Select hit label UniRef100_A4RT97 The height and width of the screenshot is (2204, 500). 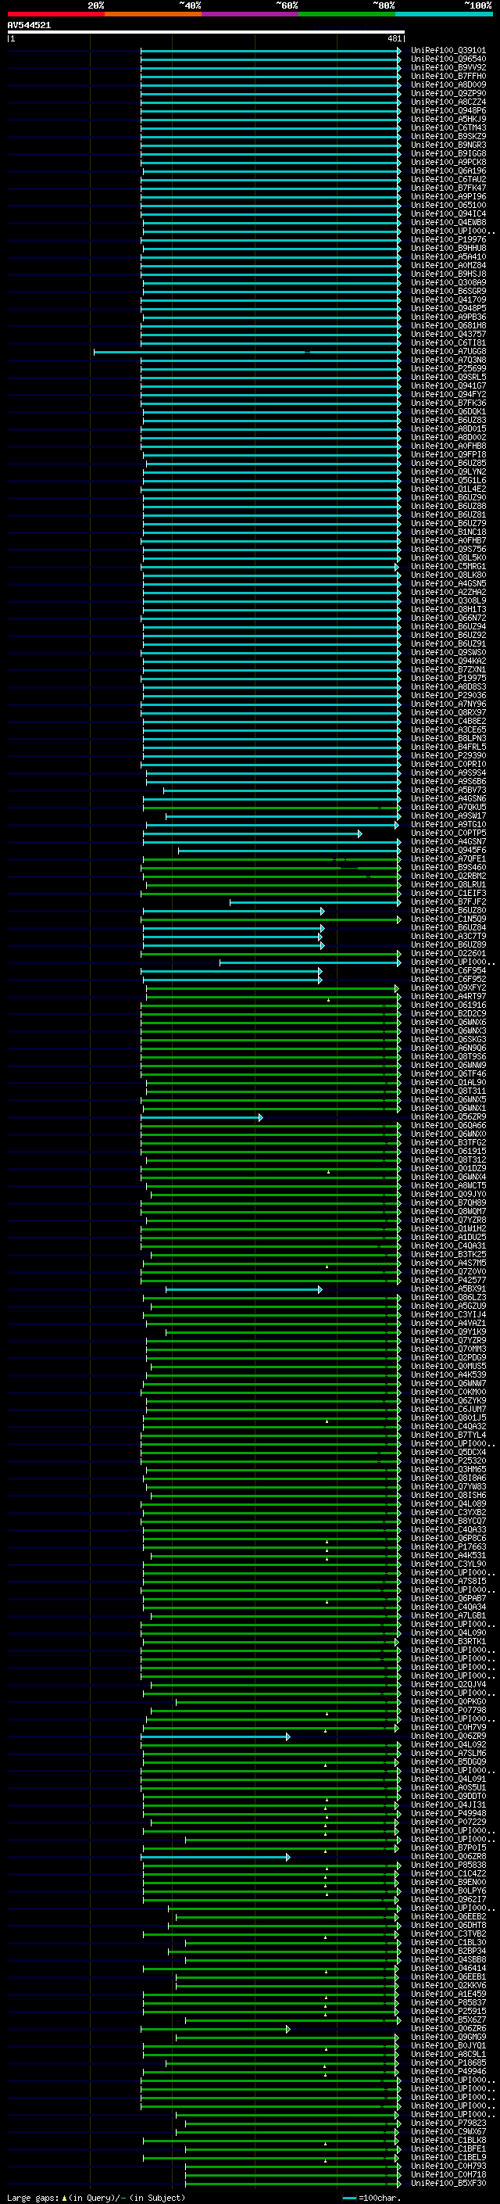pyautogui.click(x=448, y=997)
